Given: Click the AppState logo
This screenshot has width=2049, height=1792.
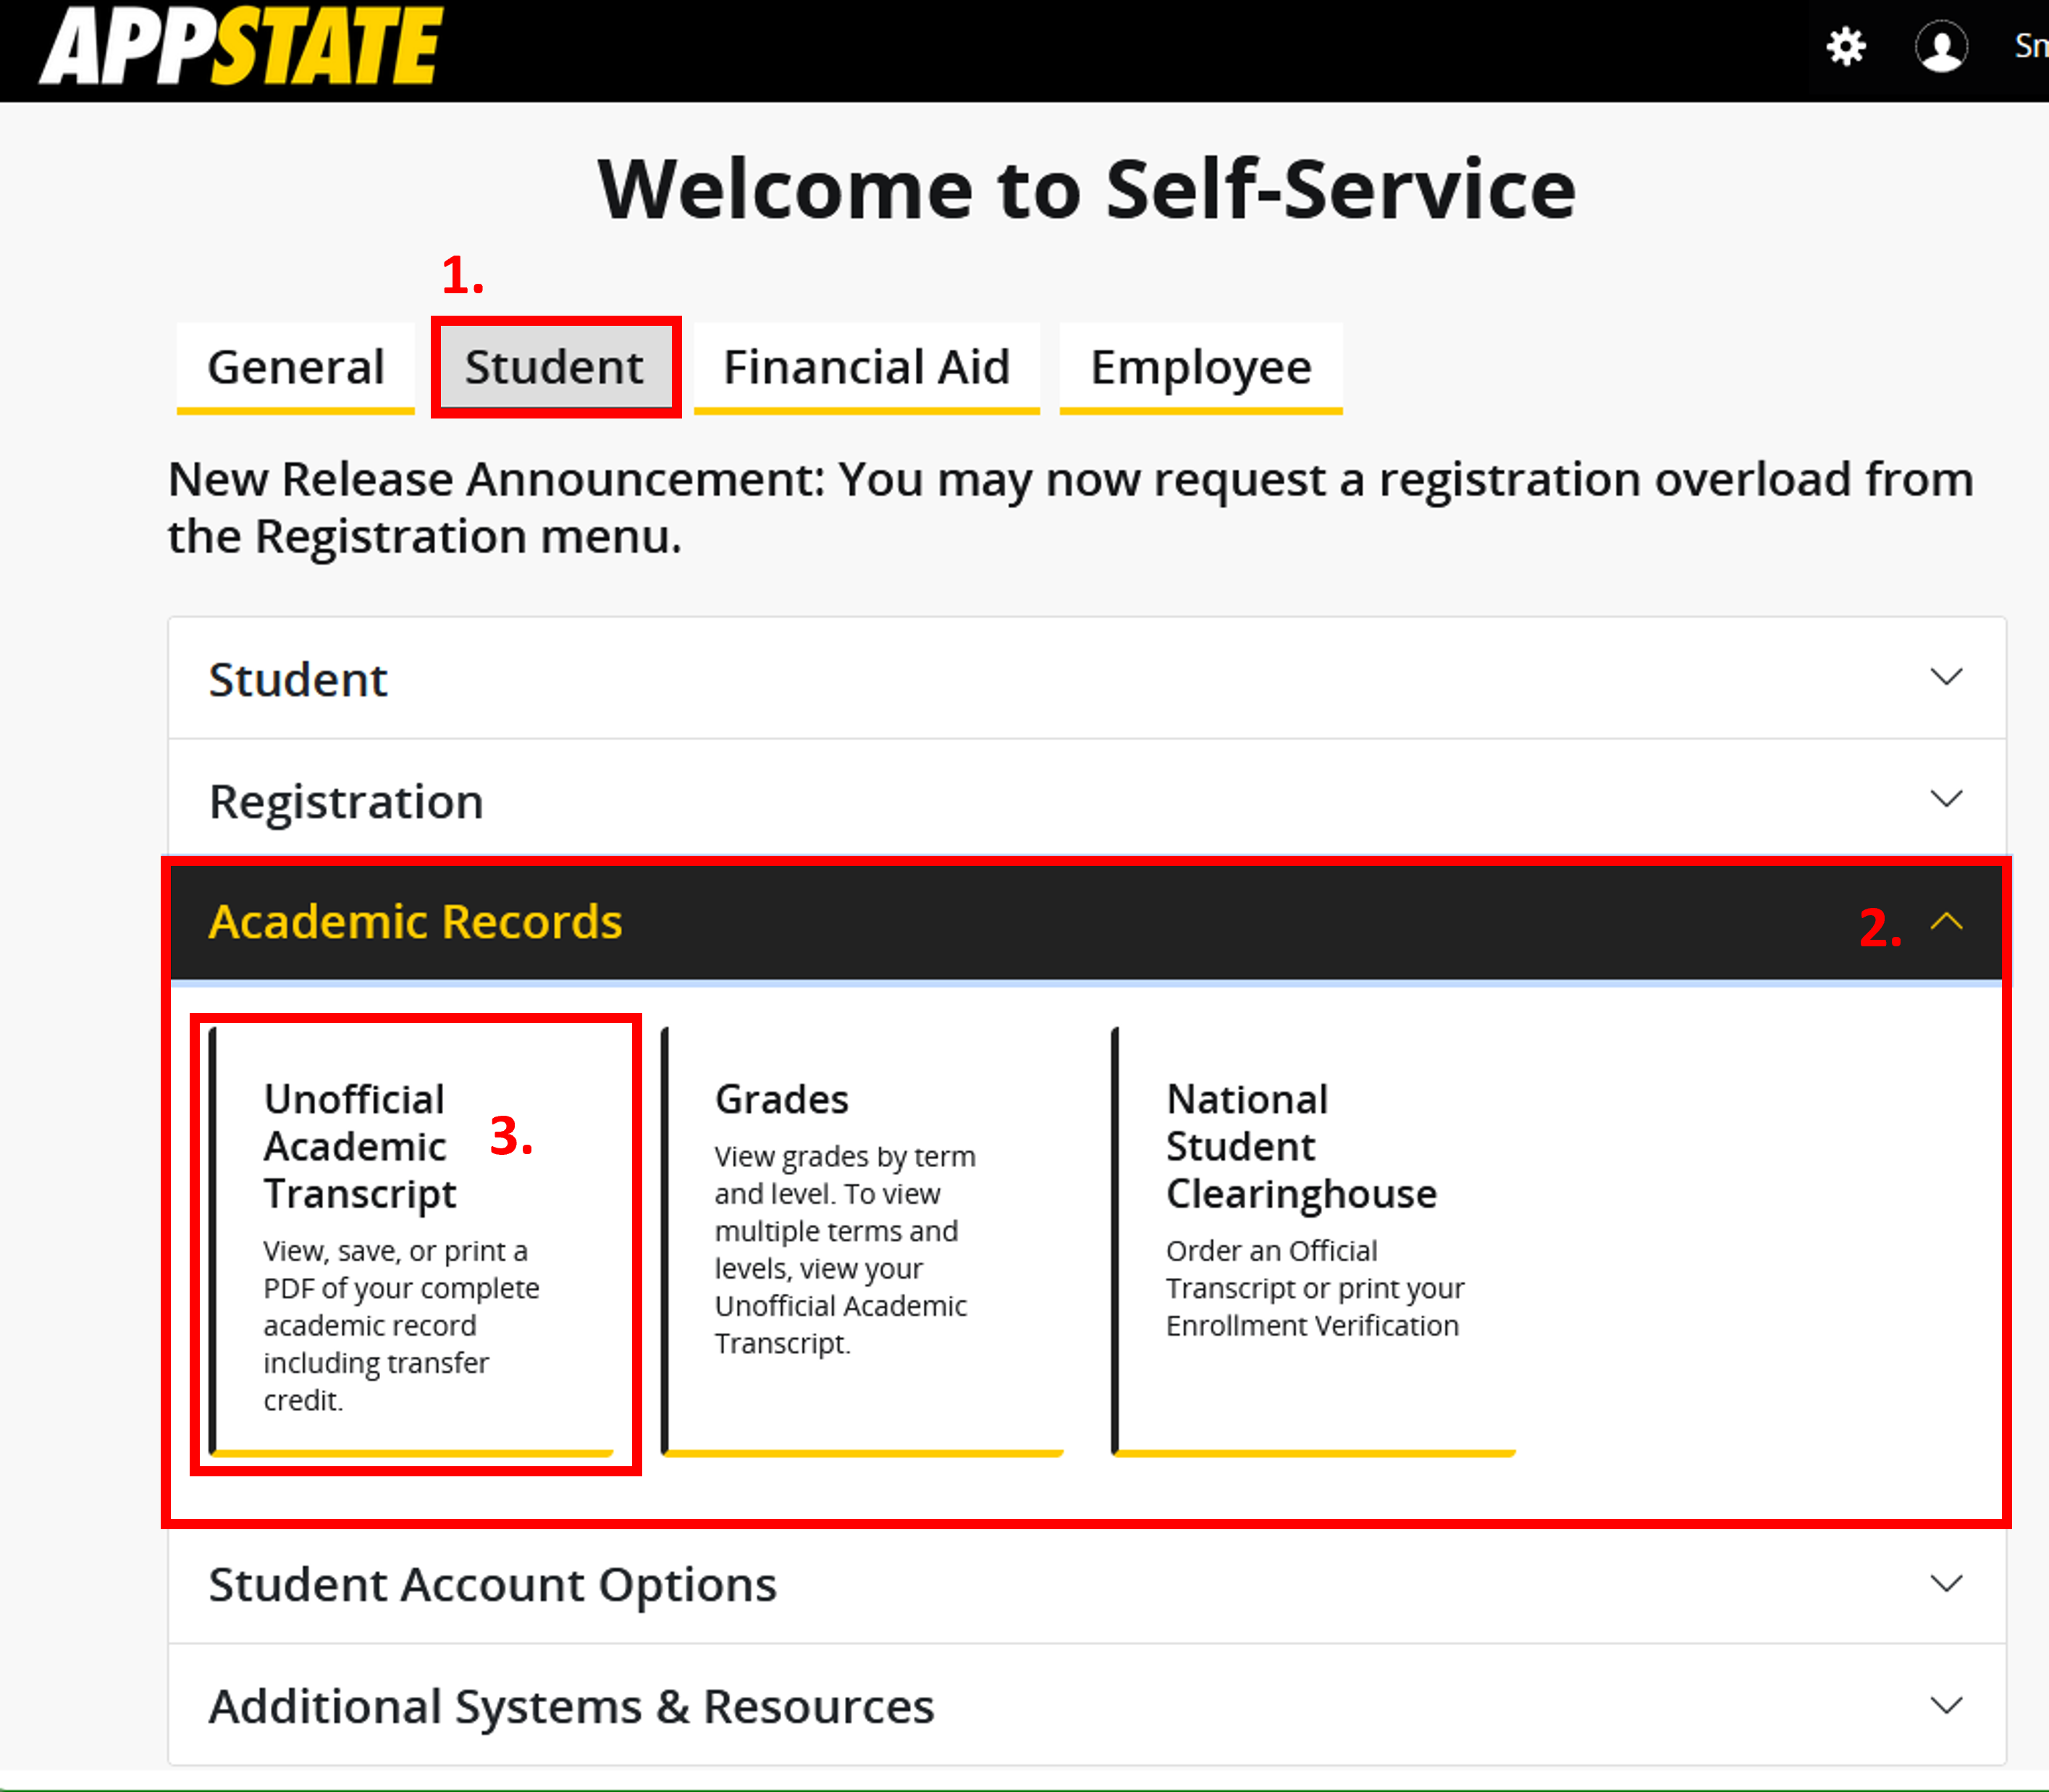Looking at the screenshot, I should coord(241,46).
